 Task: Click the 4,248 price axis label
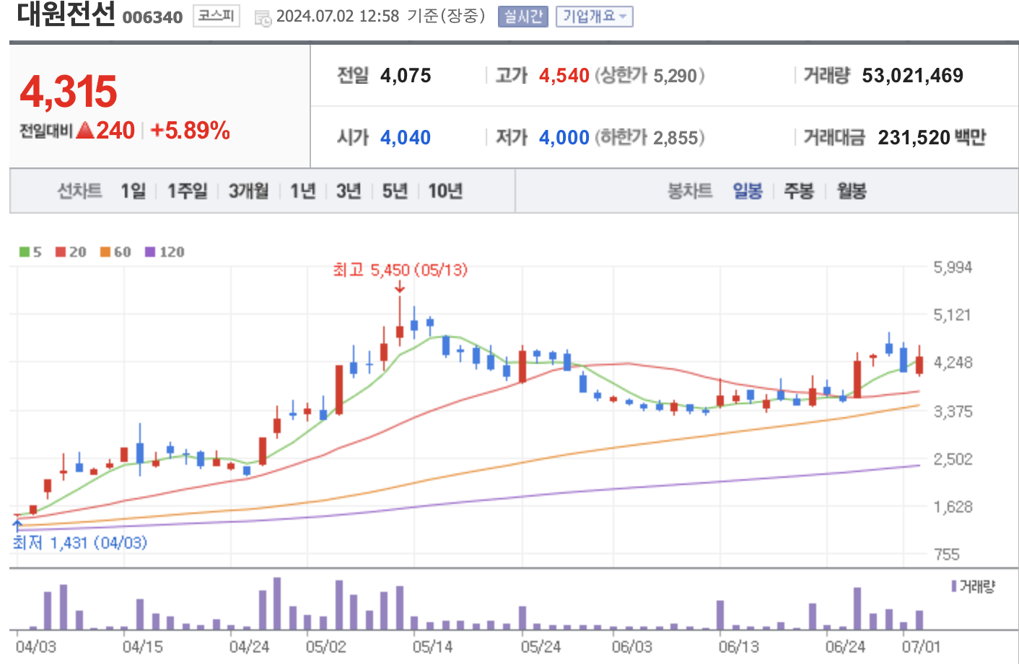coord(953,362)
